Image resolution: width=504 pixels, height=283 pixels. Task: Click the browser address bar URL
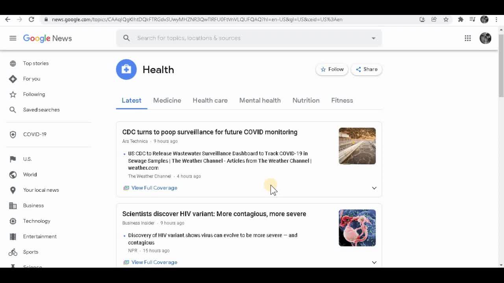pos(197,19)
